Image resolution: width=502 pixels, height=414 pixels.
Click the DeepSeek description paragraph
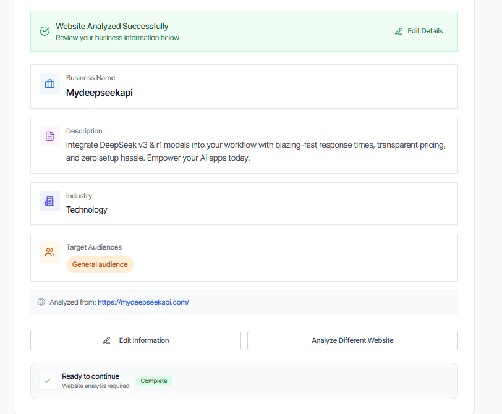pos(255,151)
